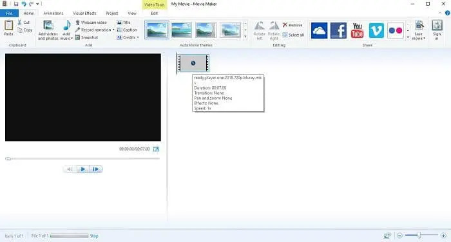451x242 pixels.
Task: Play the preview video
Action: pyautogui.click(x=82, y=169)
